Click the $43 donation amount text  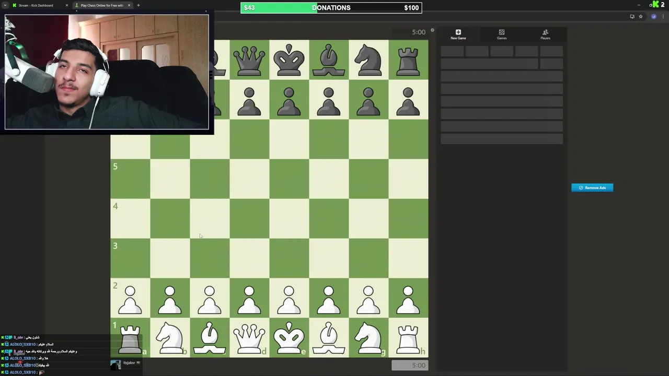tap(249, 8)
